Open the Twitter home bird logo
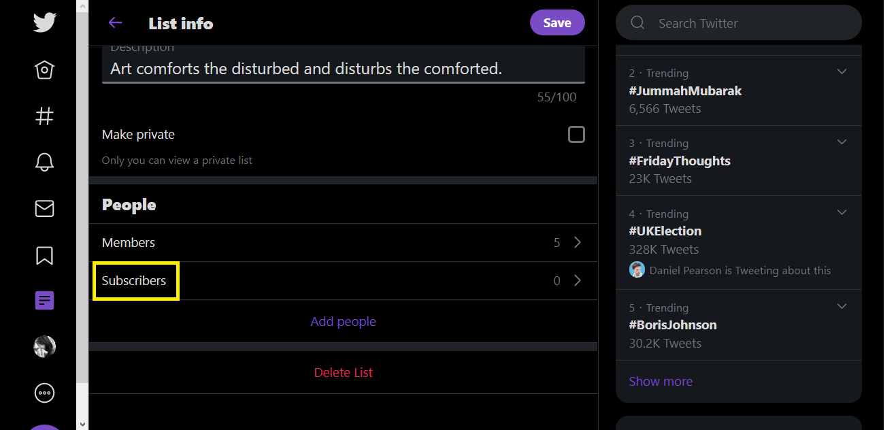The height and width of the screenshot is (430, 896). click(x=45, y=22)
